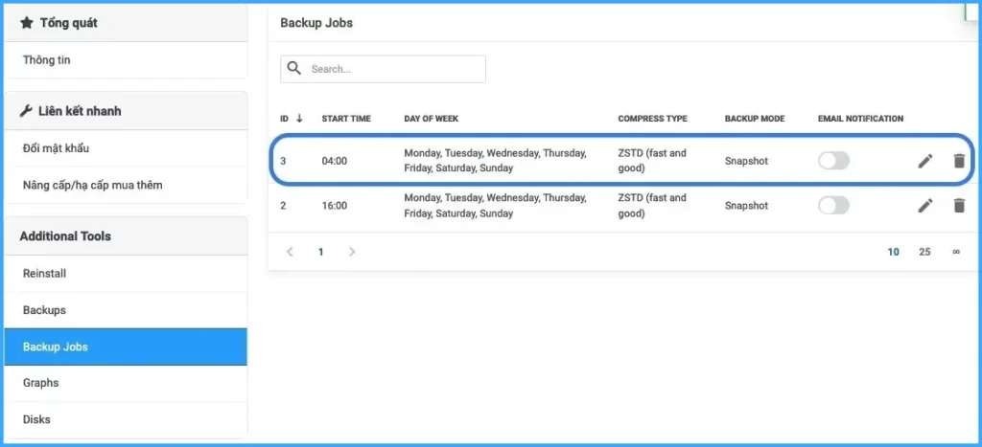This screenshot has width=982, height=447.
Task: Open Đổi mật khẩu in sidebar
Action: [126, 148]
